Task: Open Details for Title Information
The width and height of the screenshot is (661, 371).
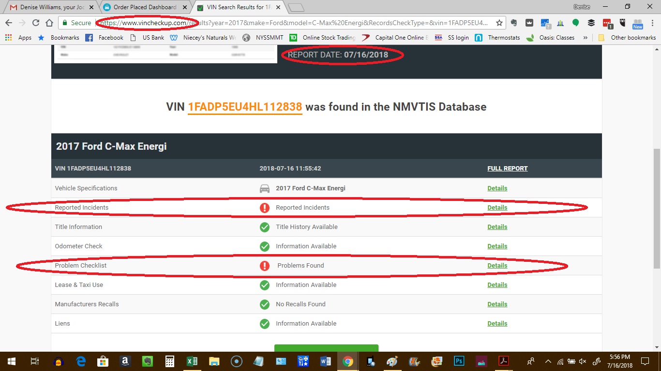Action: point(497,227)
